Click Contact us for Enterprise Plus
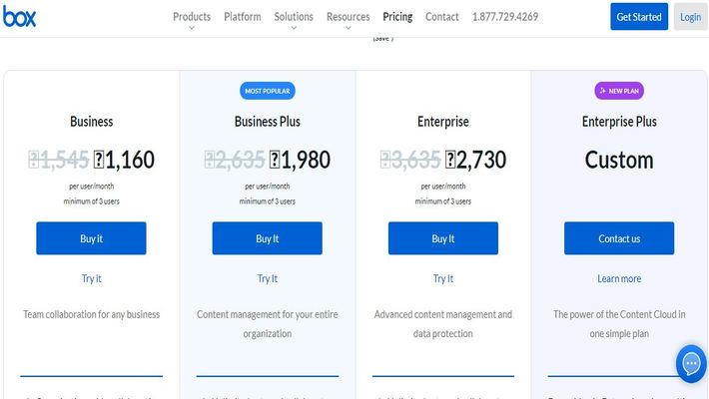The height and width of the screenshot is (399, 709). (619, 238)
